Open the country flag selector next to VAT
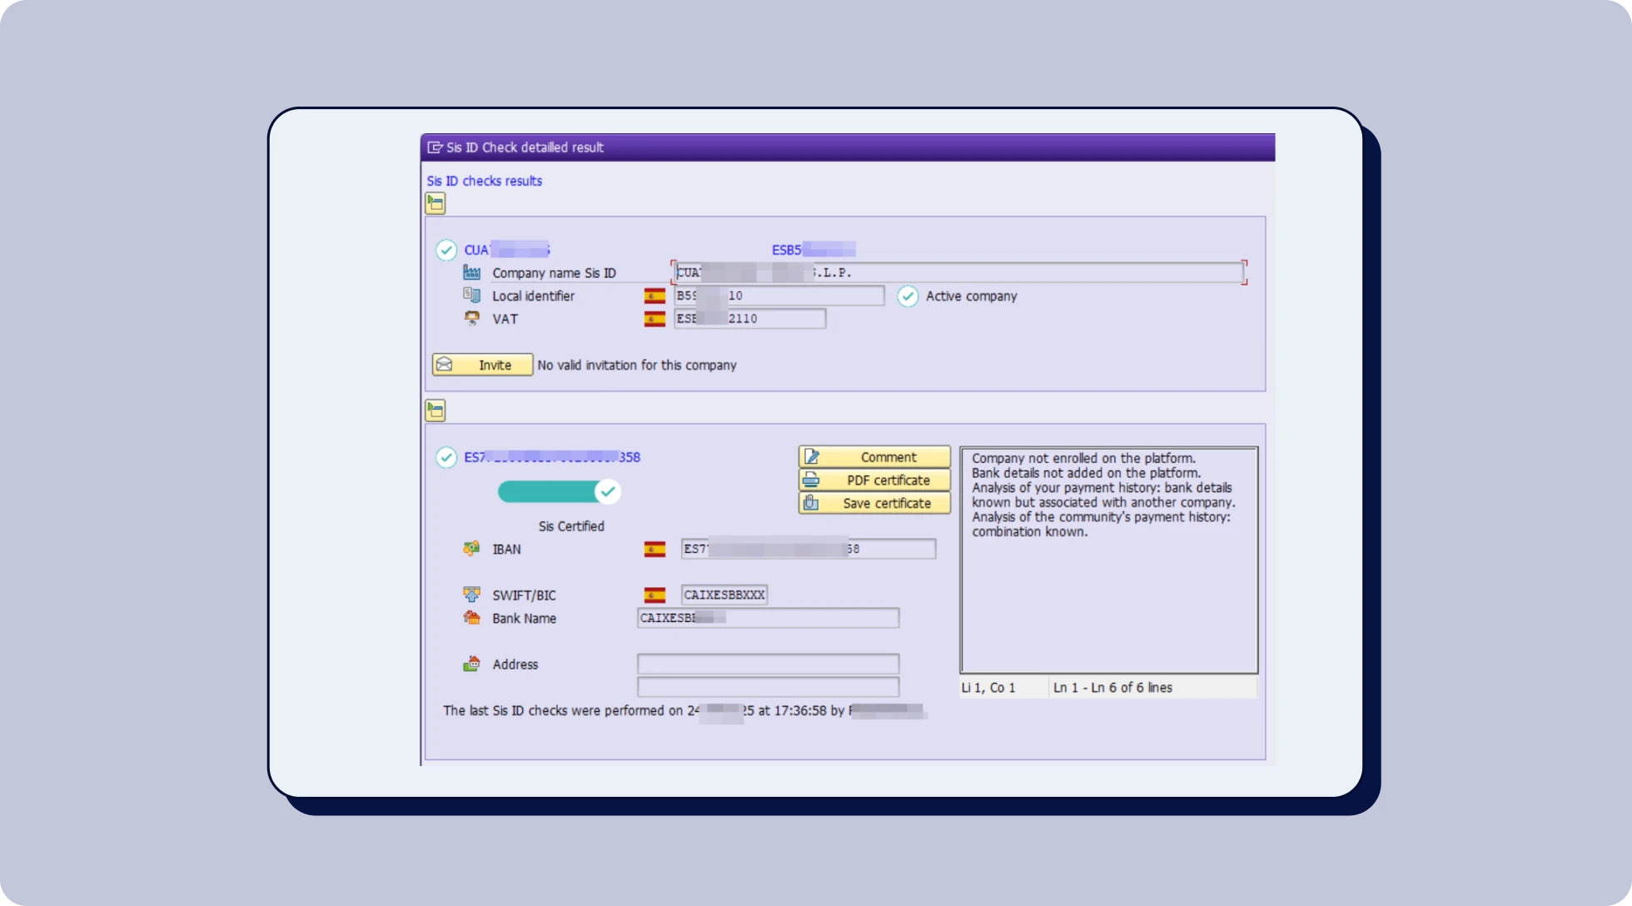This screenshot has width=1632, height=906. (x=654, y=318)
